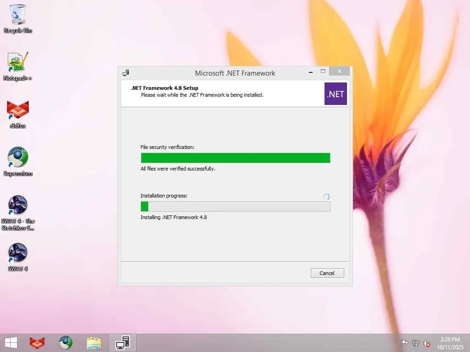The image size is (470, 352).
Task: Cancel the .NET Framework installation
Action: click(327, 273)
